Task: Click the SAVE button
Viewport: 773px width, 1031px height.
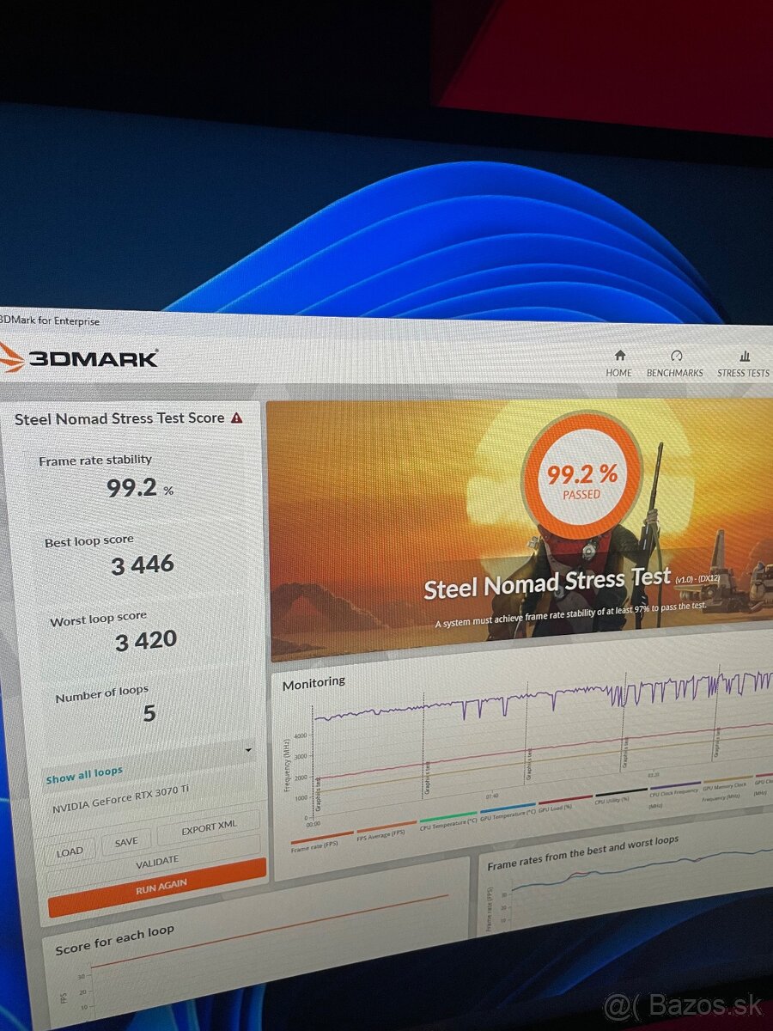Action: (126, 843)
